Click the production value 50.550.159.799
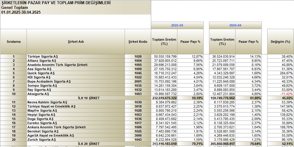This screenshot has height=147, width=294. pyautogui.click(x=164, y=56)
